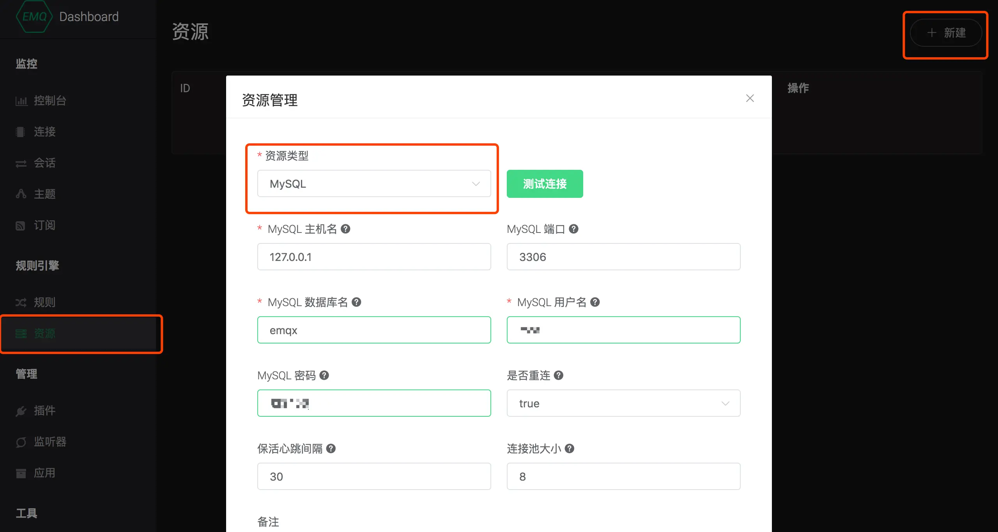Click the 新建 button at top right
Screen dimensions: 998x532
pos(946,33)
